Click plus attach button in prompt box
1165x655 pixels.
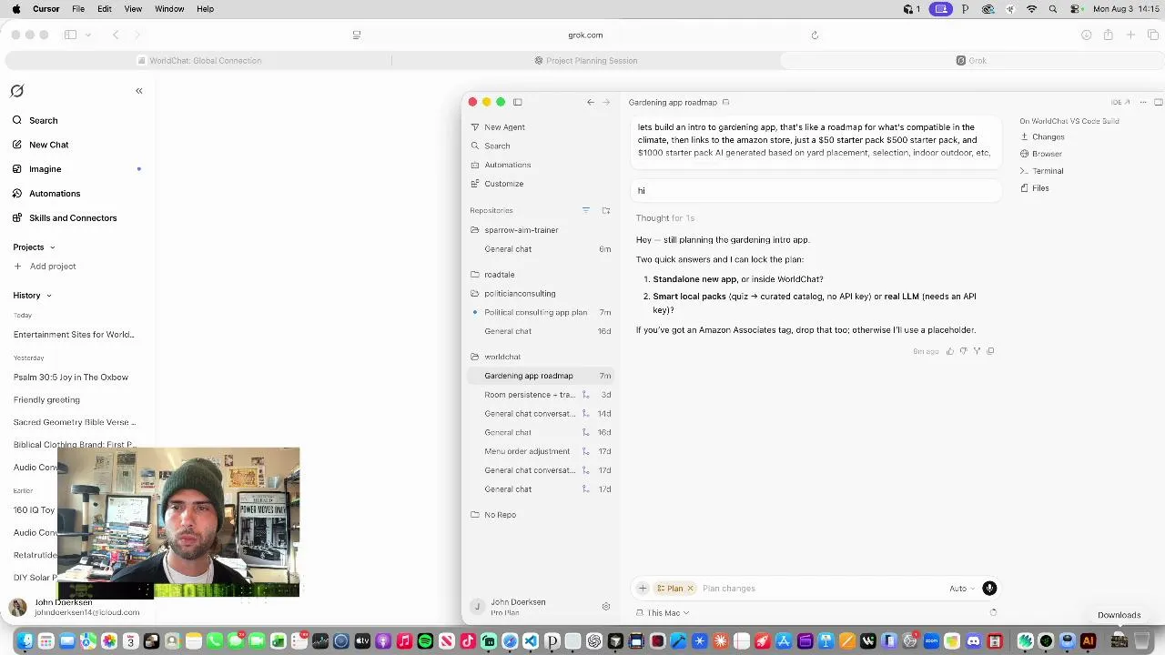[643, 589]
